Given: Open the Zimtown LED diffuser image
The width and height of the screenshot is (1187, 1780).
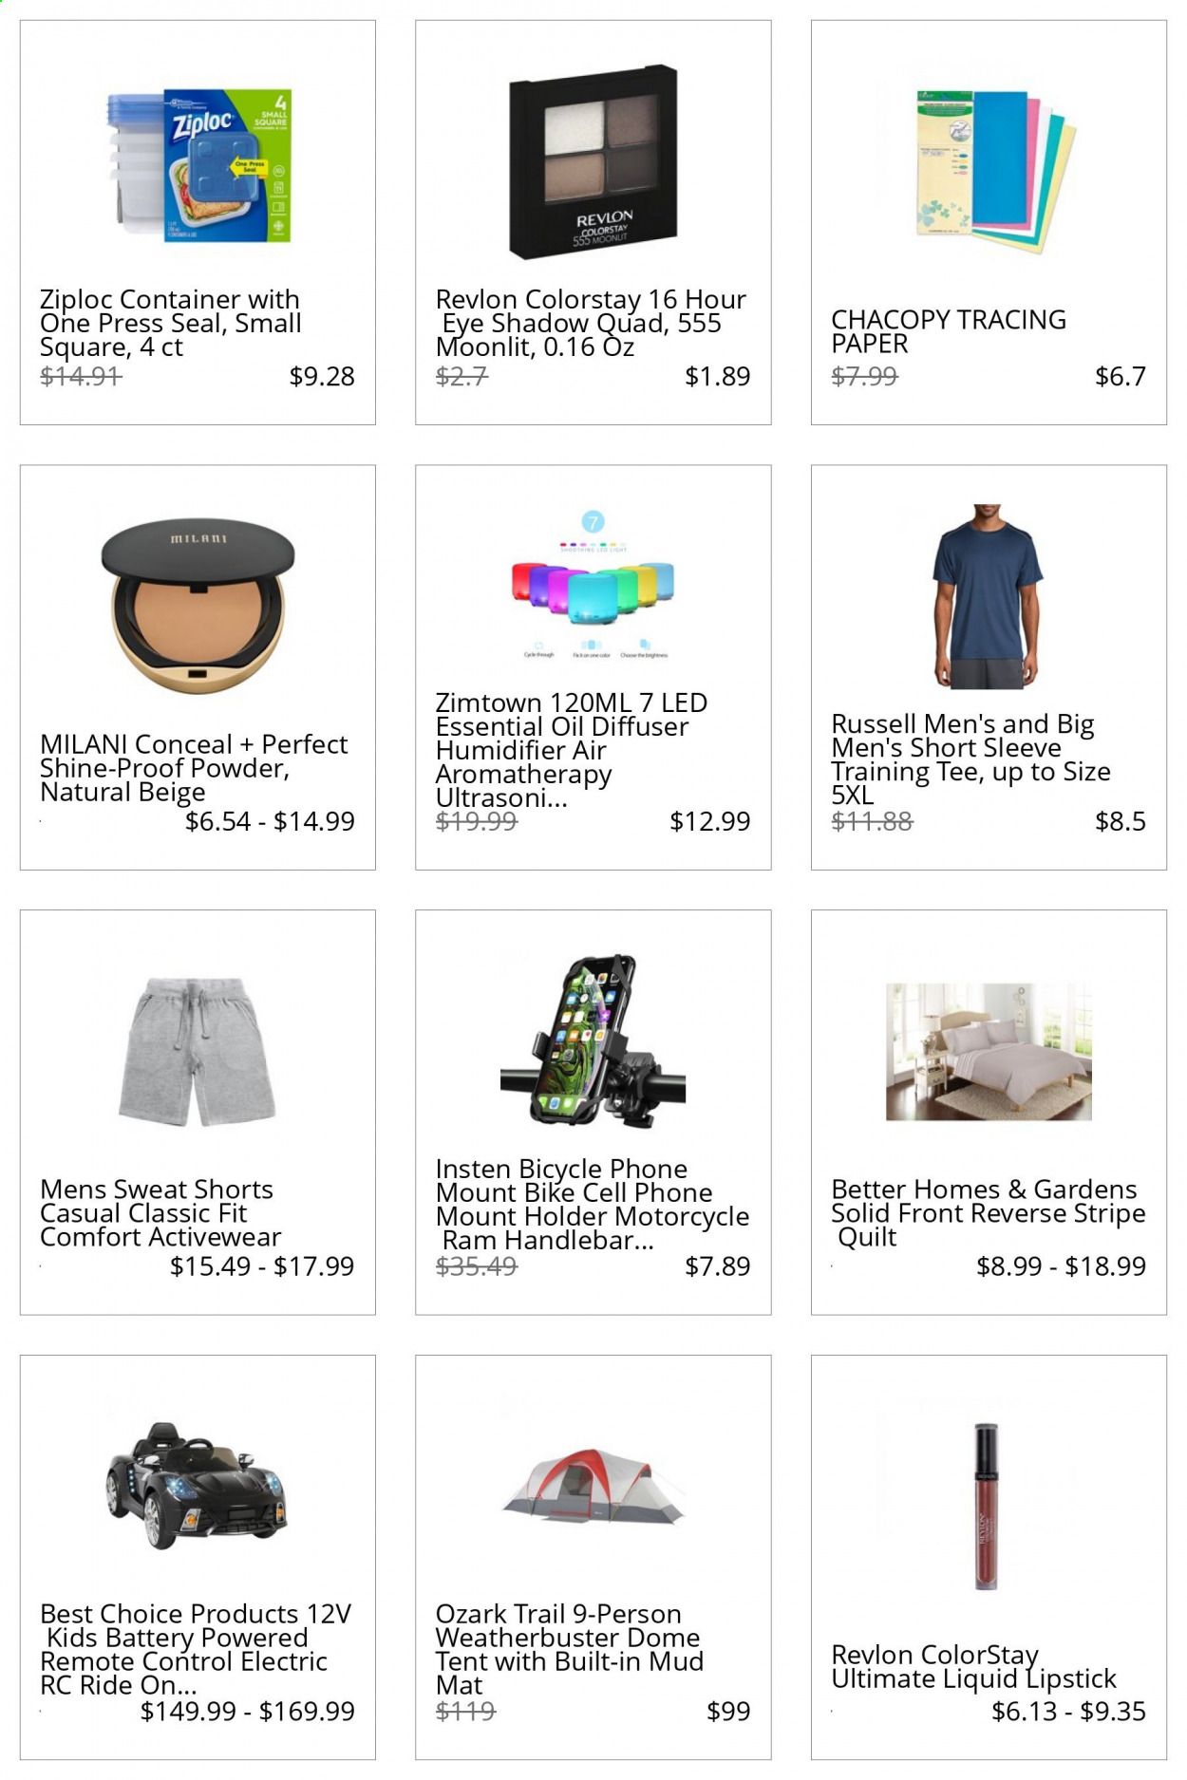Looking at the screenshot, I should click(x=593, y=585).
